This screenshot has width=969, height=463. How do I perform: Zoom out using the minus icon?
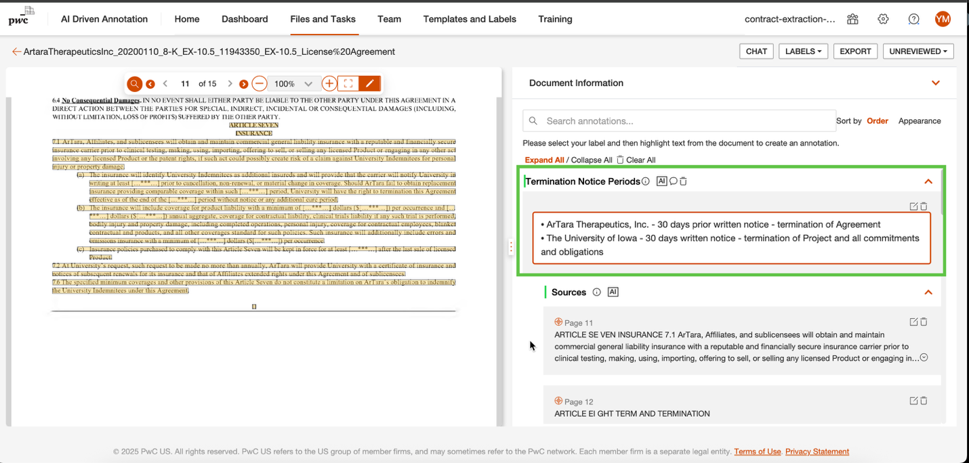(259, 83)
